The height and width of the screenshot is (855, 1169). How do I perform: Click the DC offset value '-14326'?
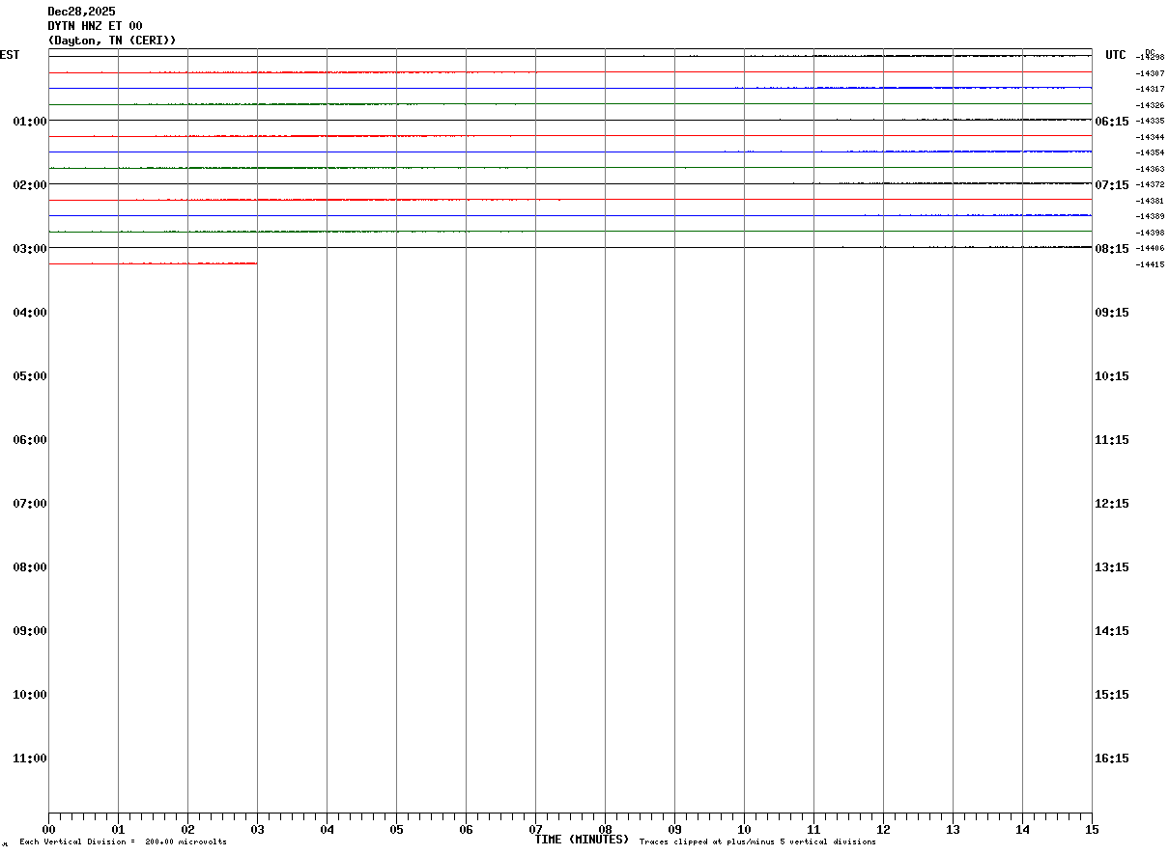pyautogui.click(x=1150, y=105)
